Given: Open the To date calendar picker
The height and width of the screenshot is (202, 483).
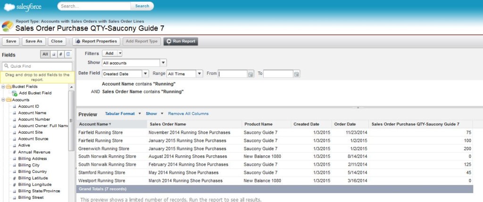Looking at the screenshot, I should (296, 74).
